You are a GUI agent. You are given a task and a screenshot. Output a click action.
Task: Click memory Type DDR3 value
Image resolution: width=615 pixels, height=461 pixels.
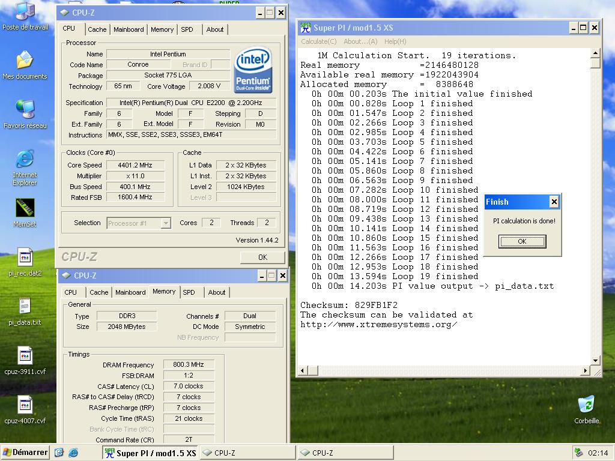point(127,316)
